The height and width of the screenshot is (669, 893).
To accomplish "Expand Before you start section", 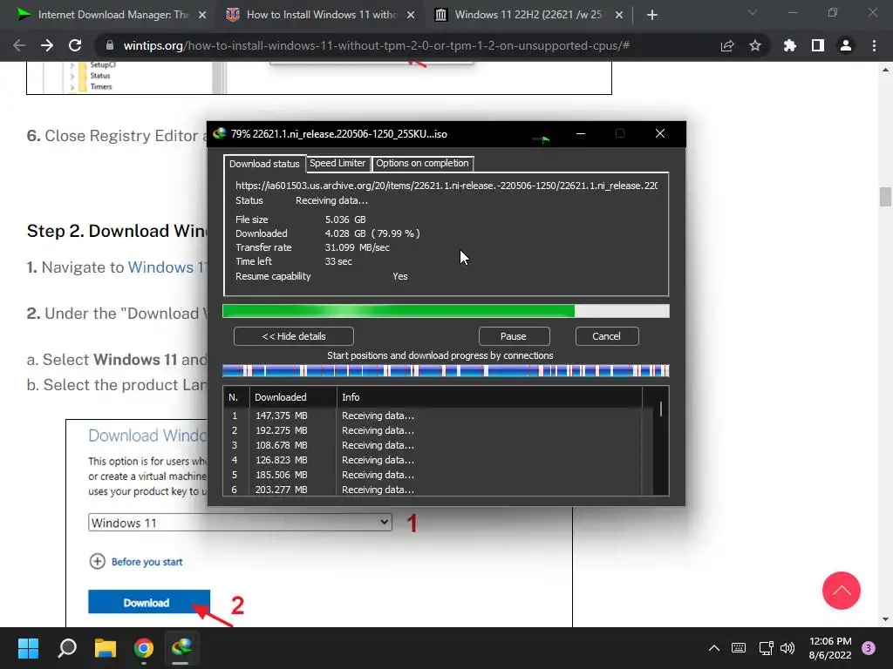I will 136,562.
